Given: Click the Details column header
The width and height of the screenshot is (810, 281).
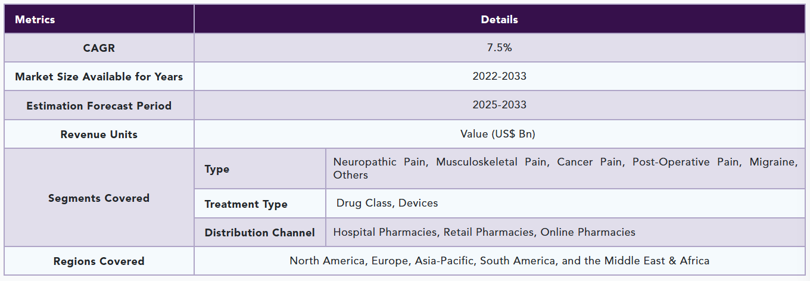Looking at the screenshot, I should [x=499, y=20].
